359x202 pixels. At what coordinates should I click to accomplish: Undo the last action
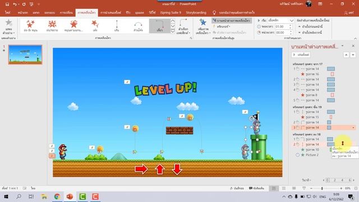15,4
